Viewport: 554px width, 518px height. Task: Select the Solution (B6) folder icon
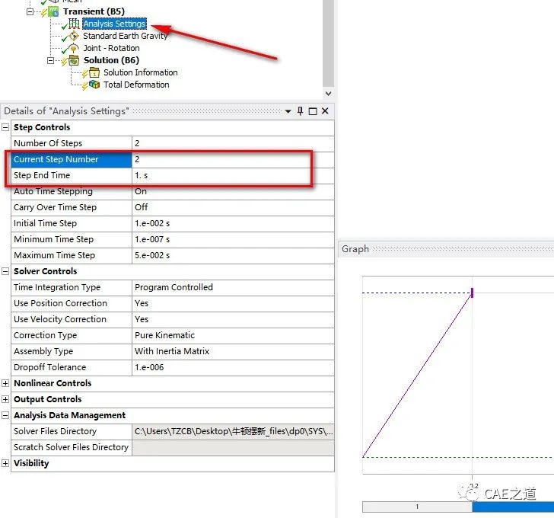[x=74, y=60]
